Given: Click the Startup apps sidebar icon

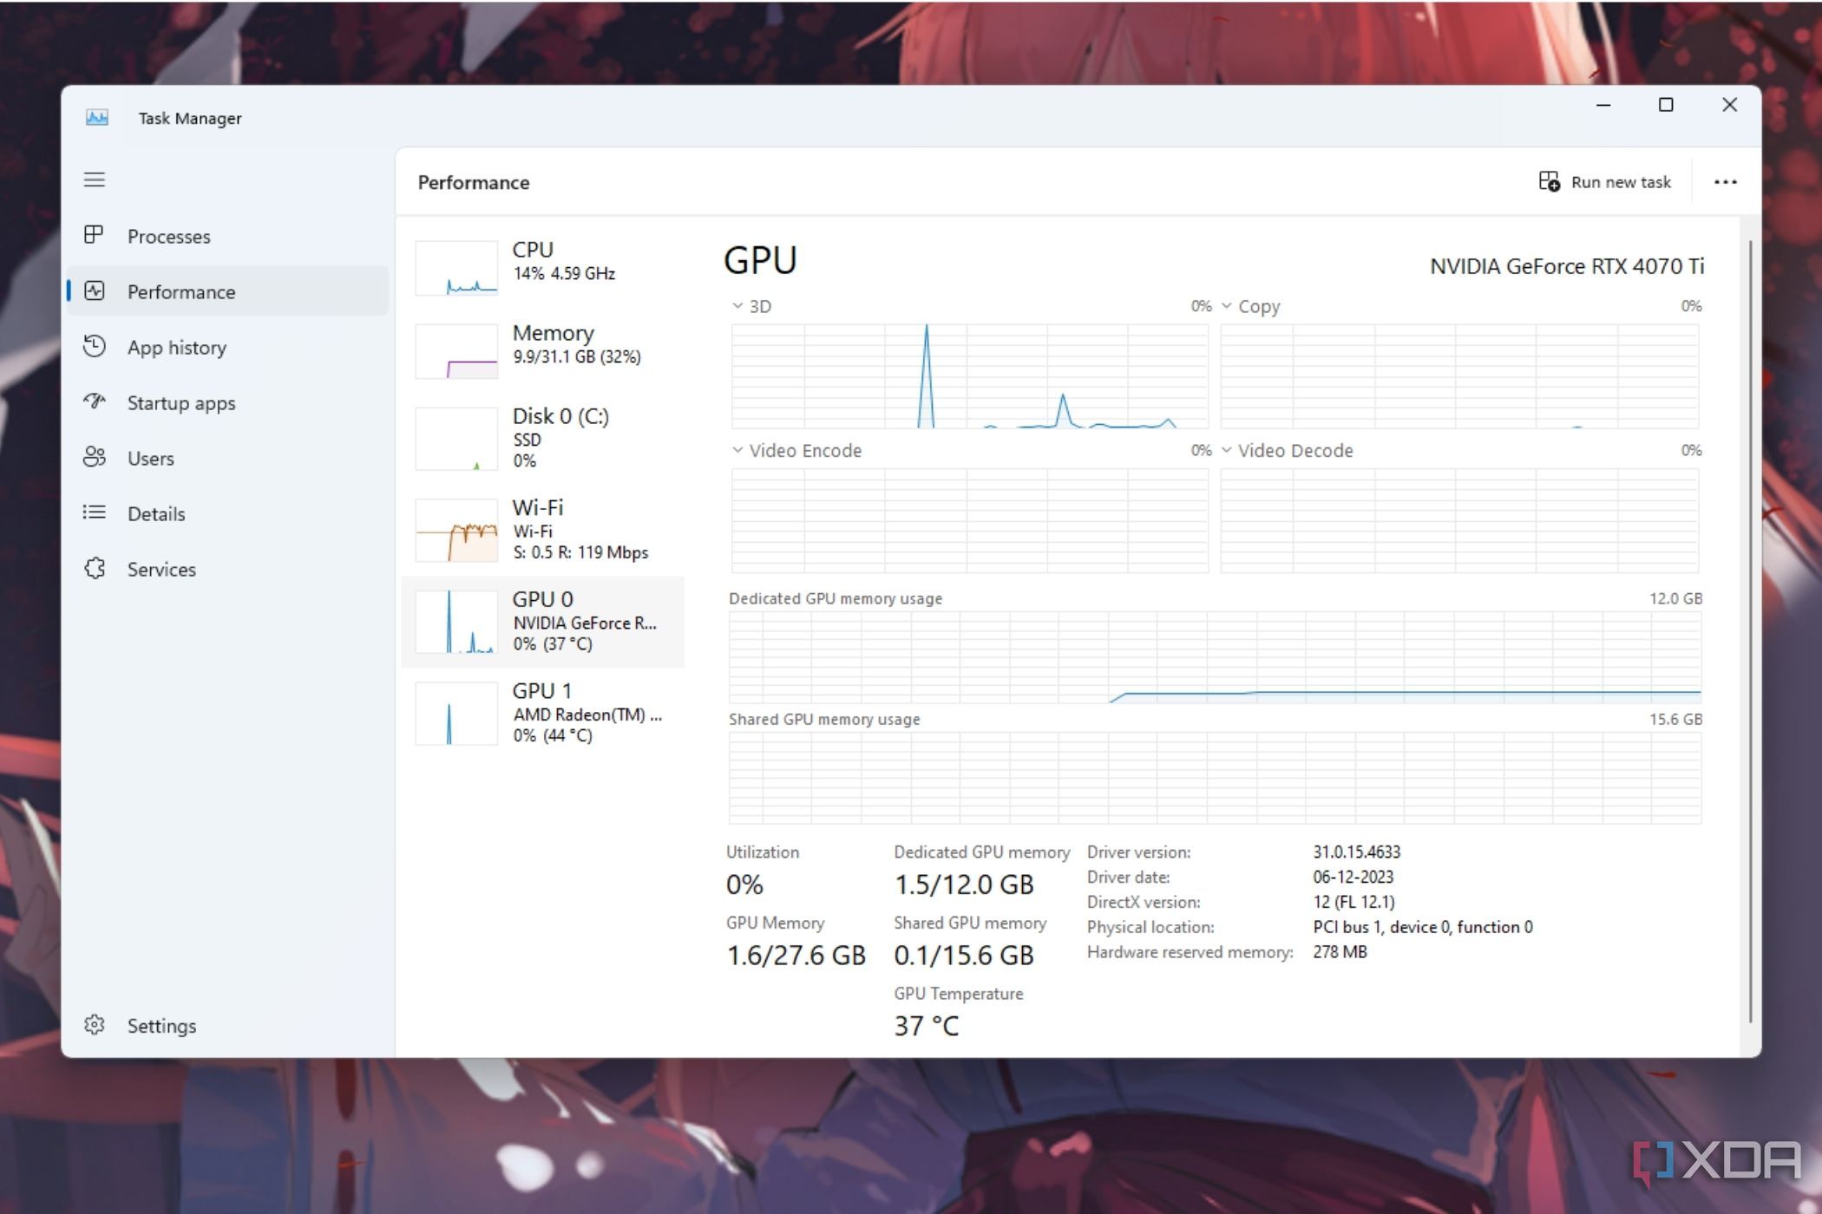Looking at the screenshot, I should (95, 401).
